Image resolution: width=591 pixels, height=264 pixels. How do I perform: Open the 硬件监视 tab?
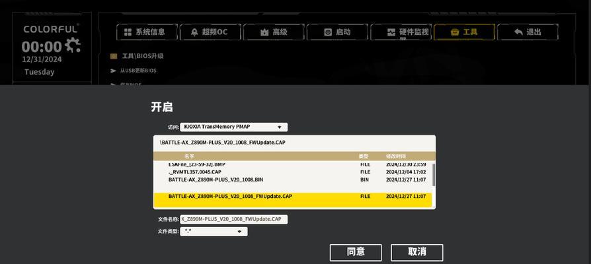click(x=401, y=32)
